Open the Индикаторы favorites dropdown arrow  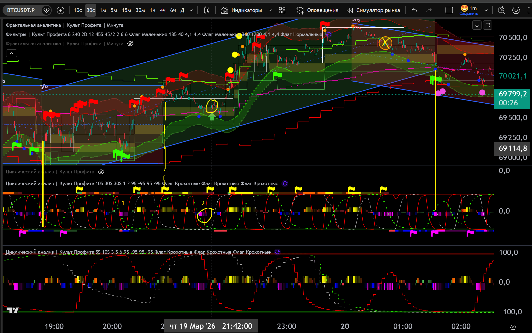(x=270, y=10)
